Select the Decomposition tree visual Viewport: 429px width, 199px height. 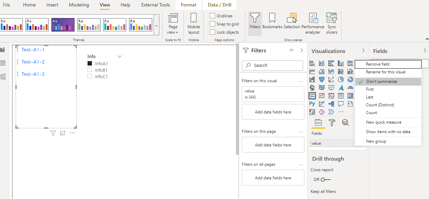pyautogui.click(x=331, y=104)
